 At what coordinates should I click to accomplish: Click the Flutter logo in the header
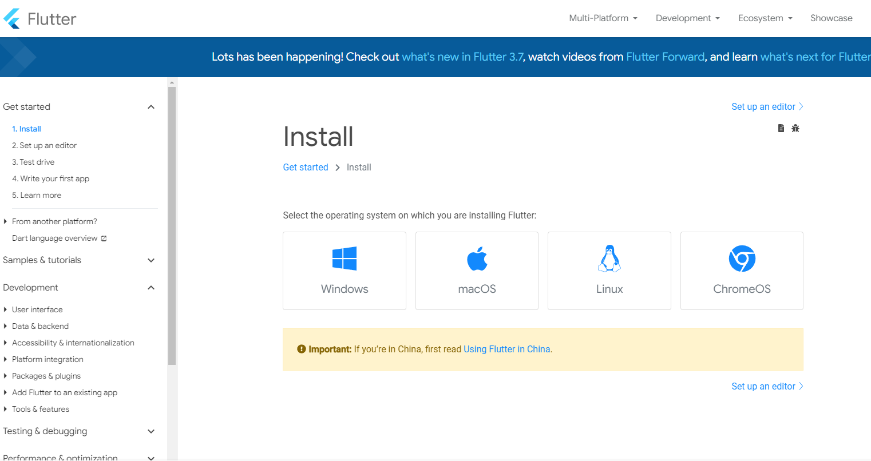[x=39, y=18]
